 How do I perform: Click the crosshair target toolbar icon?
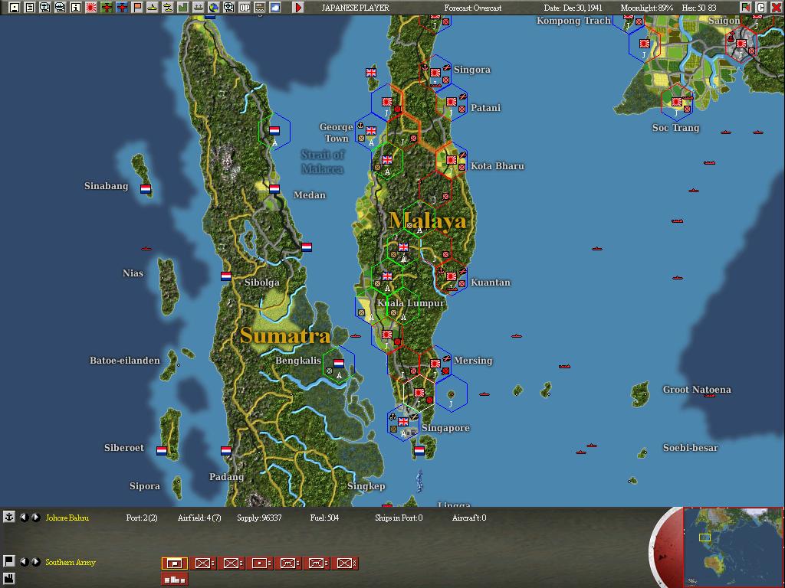[x=228, y=8]
